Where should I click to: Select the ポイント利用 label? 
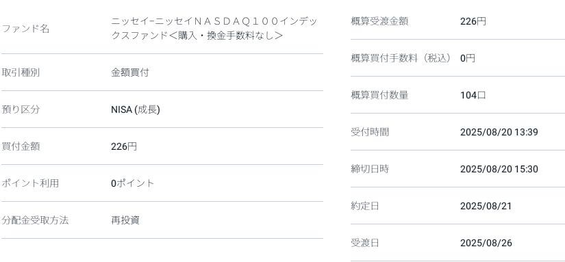point(30,183)
